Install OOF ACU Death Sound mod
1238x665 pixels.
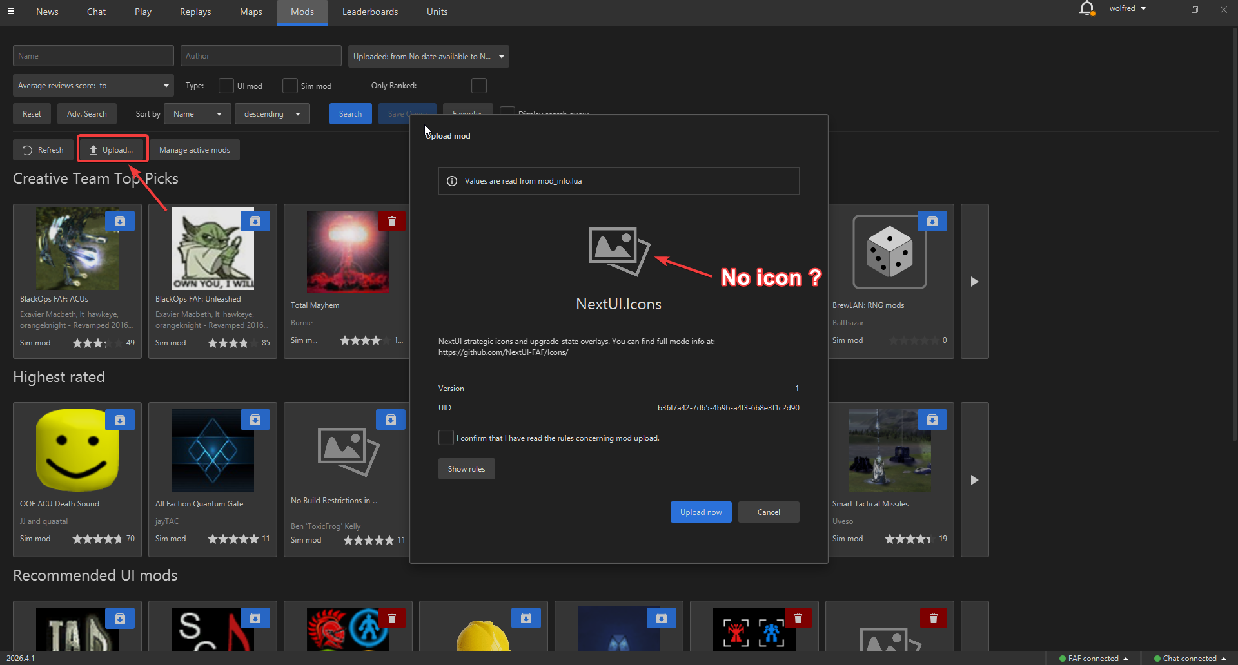pos(120,419)
